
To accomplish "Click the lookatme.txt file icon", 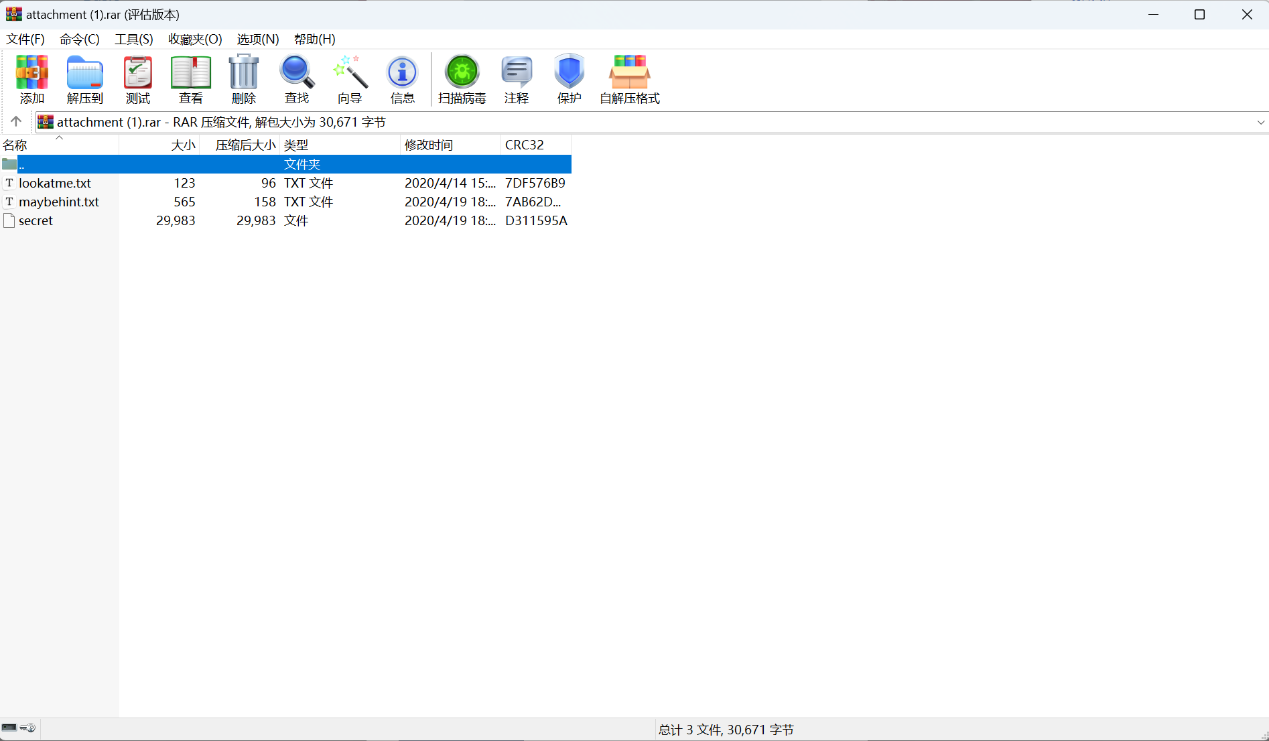I will pyautogui.click(x=9, y=183).
